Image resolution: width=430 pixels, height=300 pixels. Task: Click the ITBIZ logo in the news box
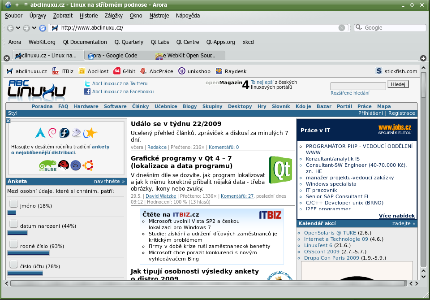tap(270, 215)
